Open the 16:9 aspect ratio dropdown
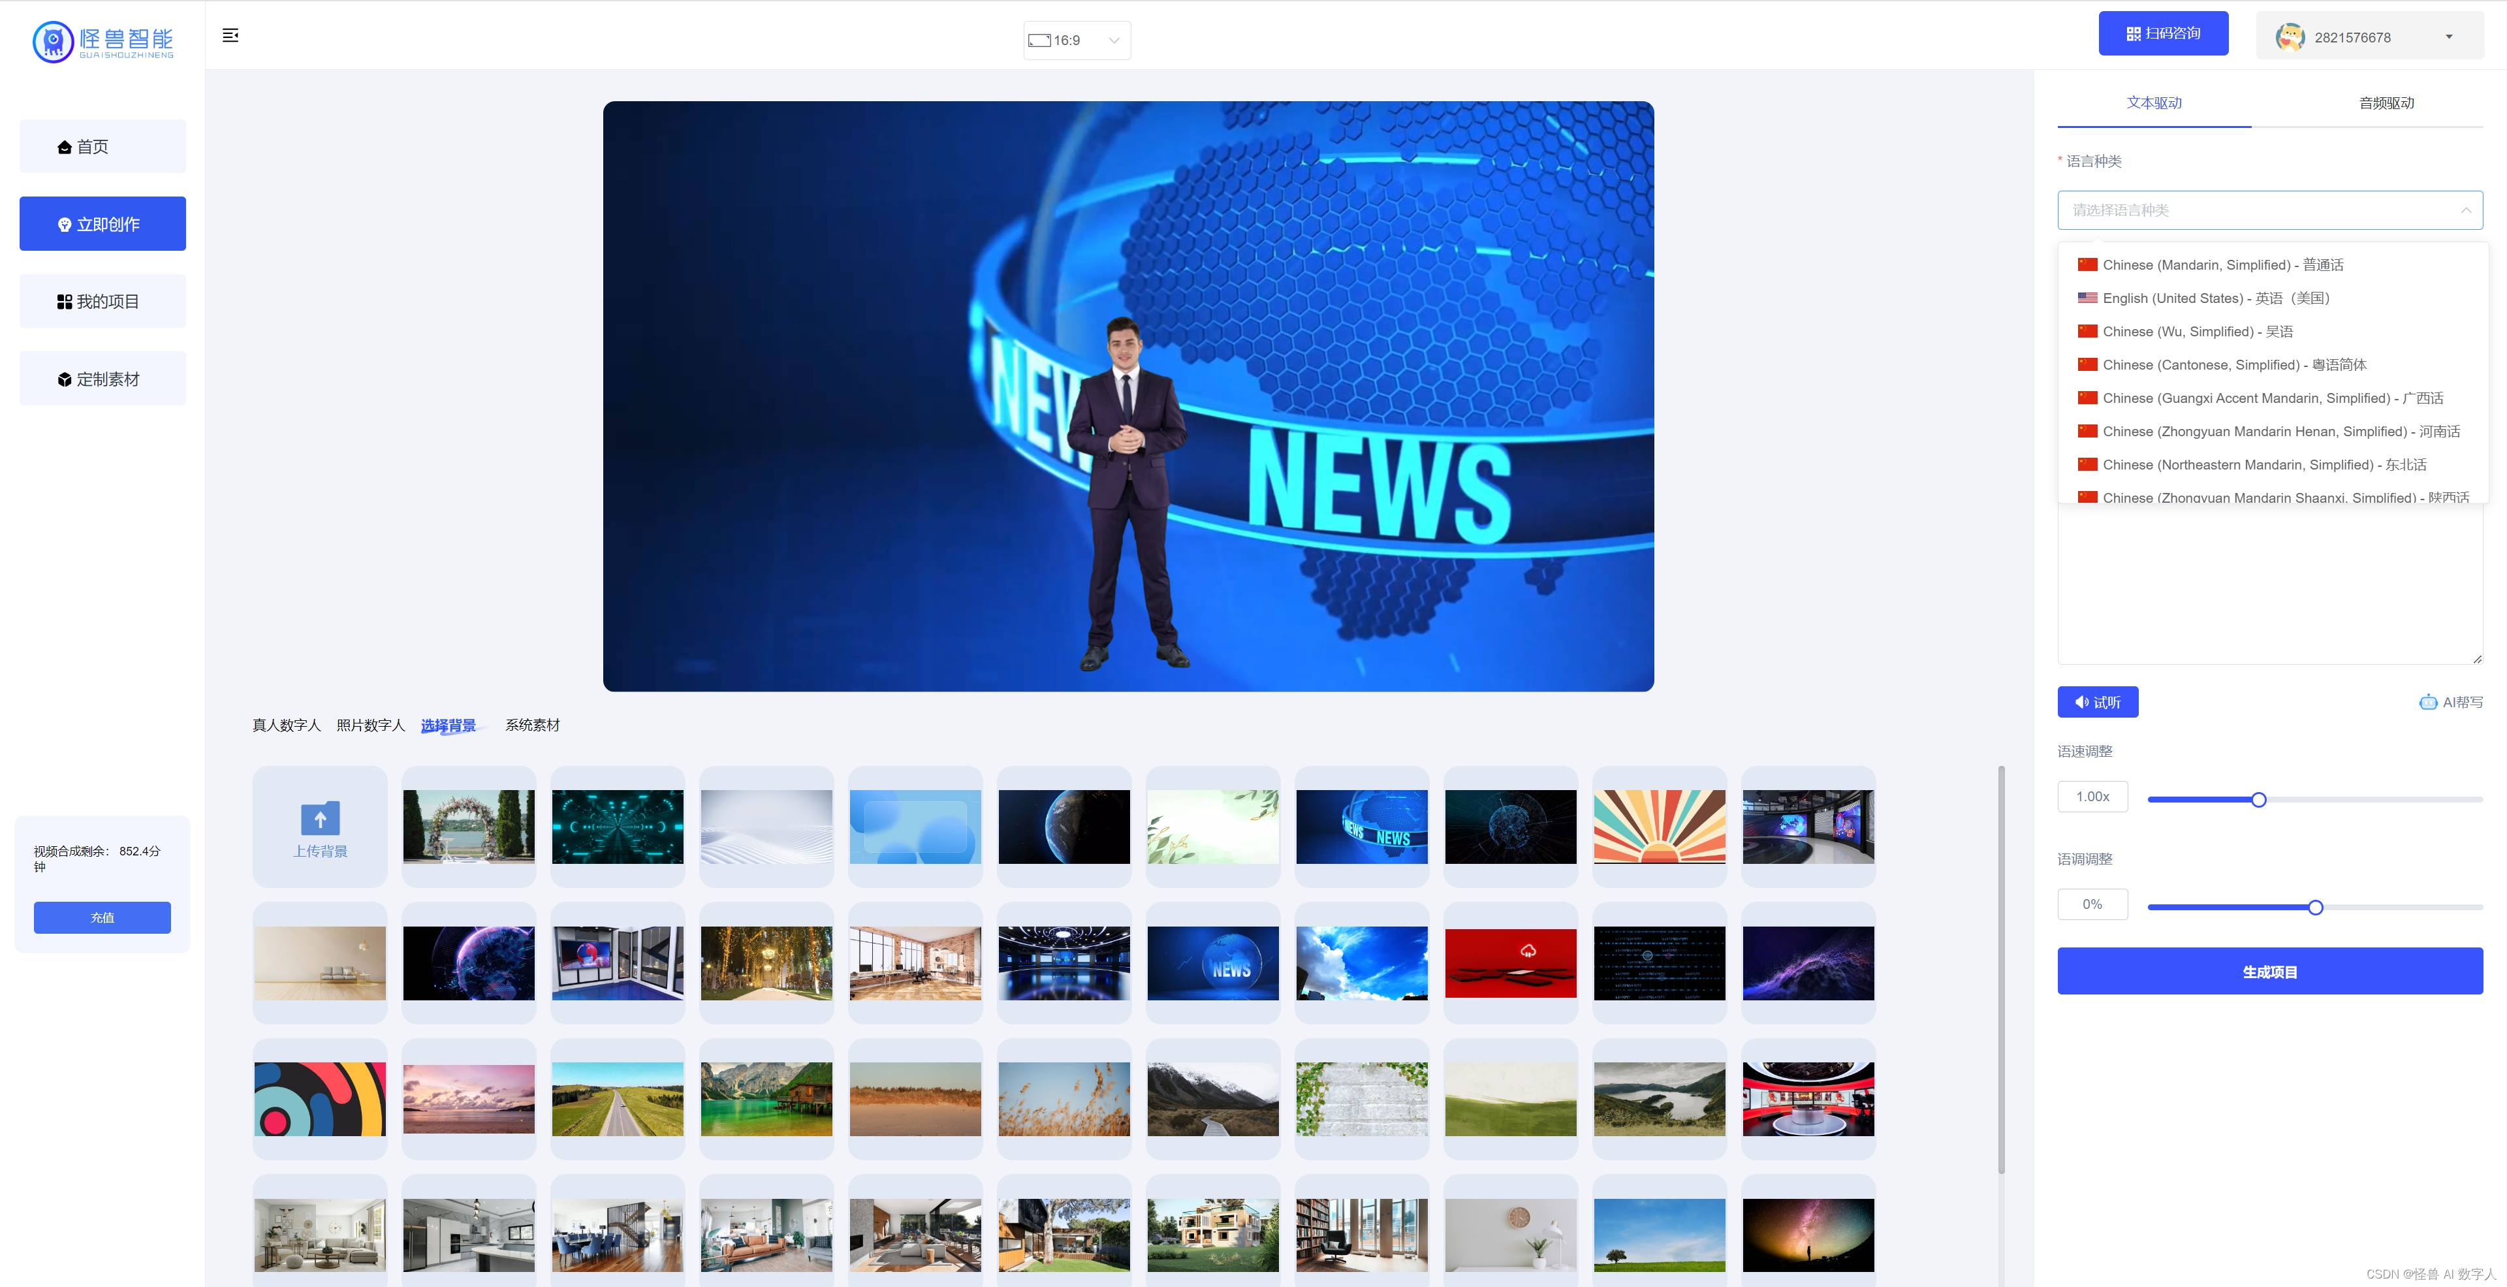This screenshot has width=2507, height=1287. click(x=1077, y=40)
